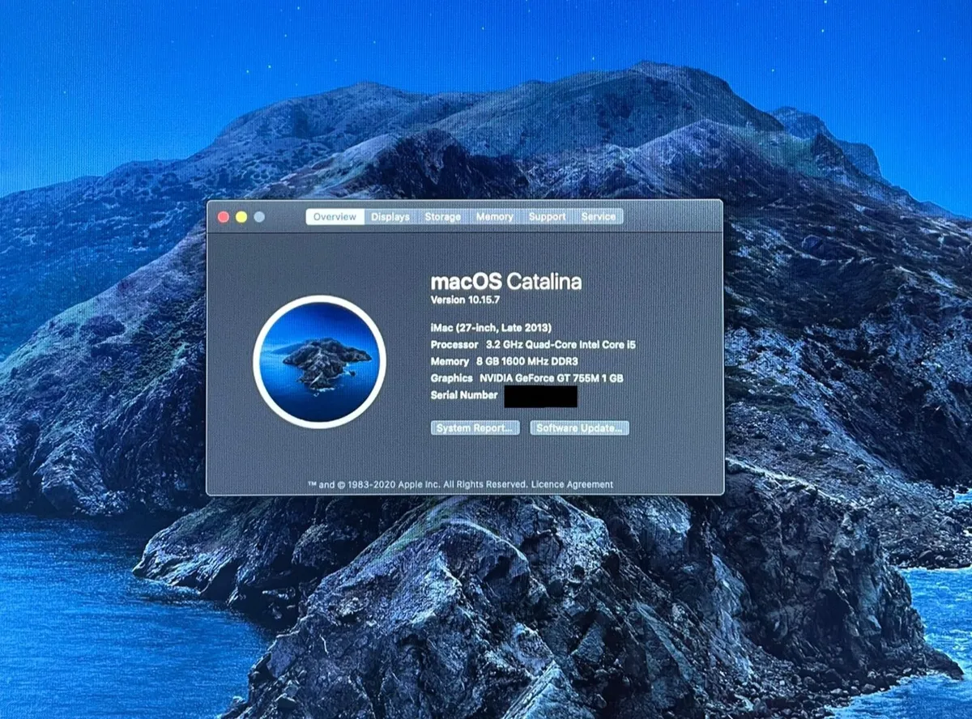Image resolution: width=972 pixels, height=719 pixels.
Task: Launch Software Update
Action: click(x=578, y=428)
